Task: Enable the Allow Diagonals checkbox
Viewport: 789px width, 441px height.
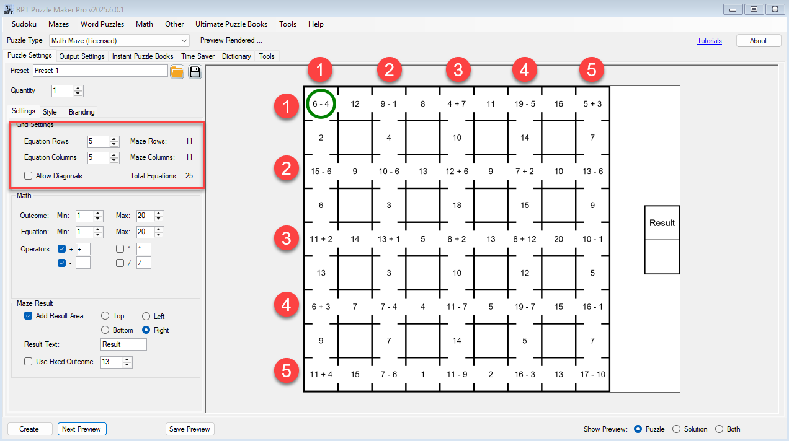Action: pyautogui.click(x=29, y=176)
